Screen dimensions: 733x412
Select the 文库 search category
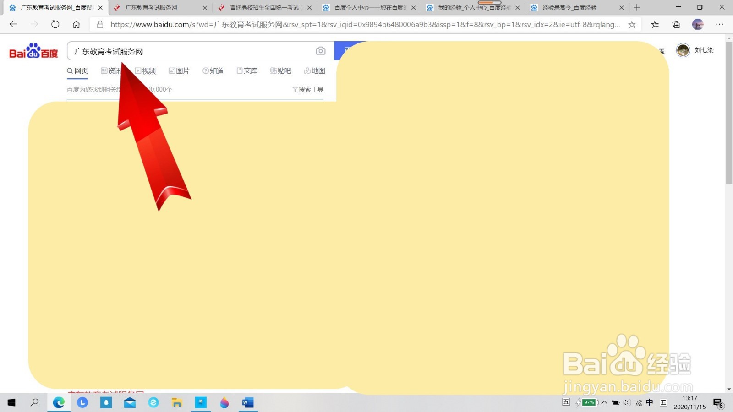coord(247,71)
